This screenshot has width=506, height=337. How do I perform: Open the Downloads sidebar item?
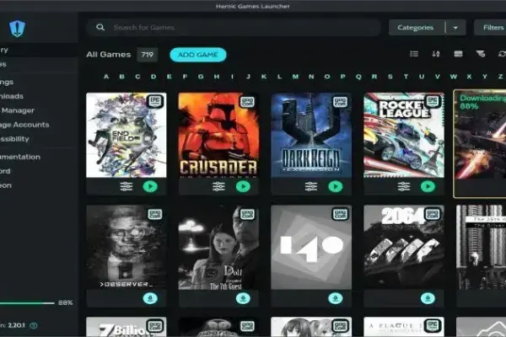click(39, 96)
